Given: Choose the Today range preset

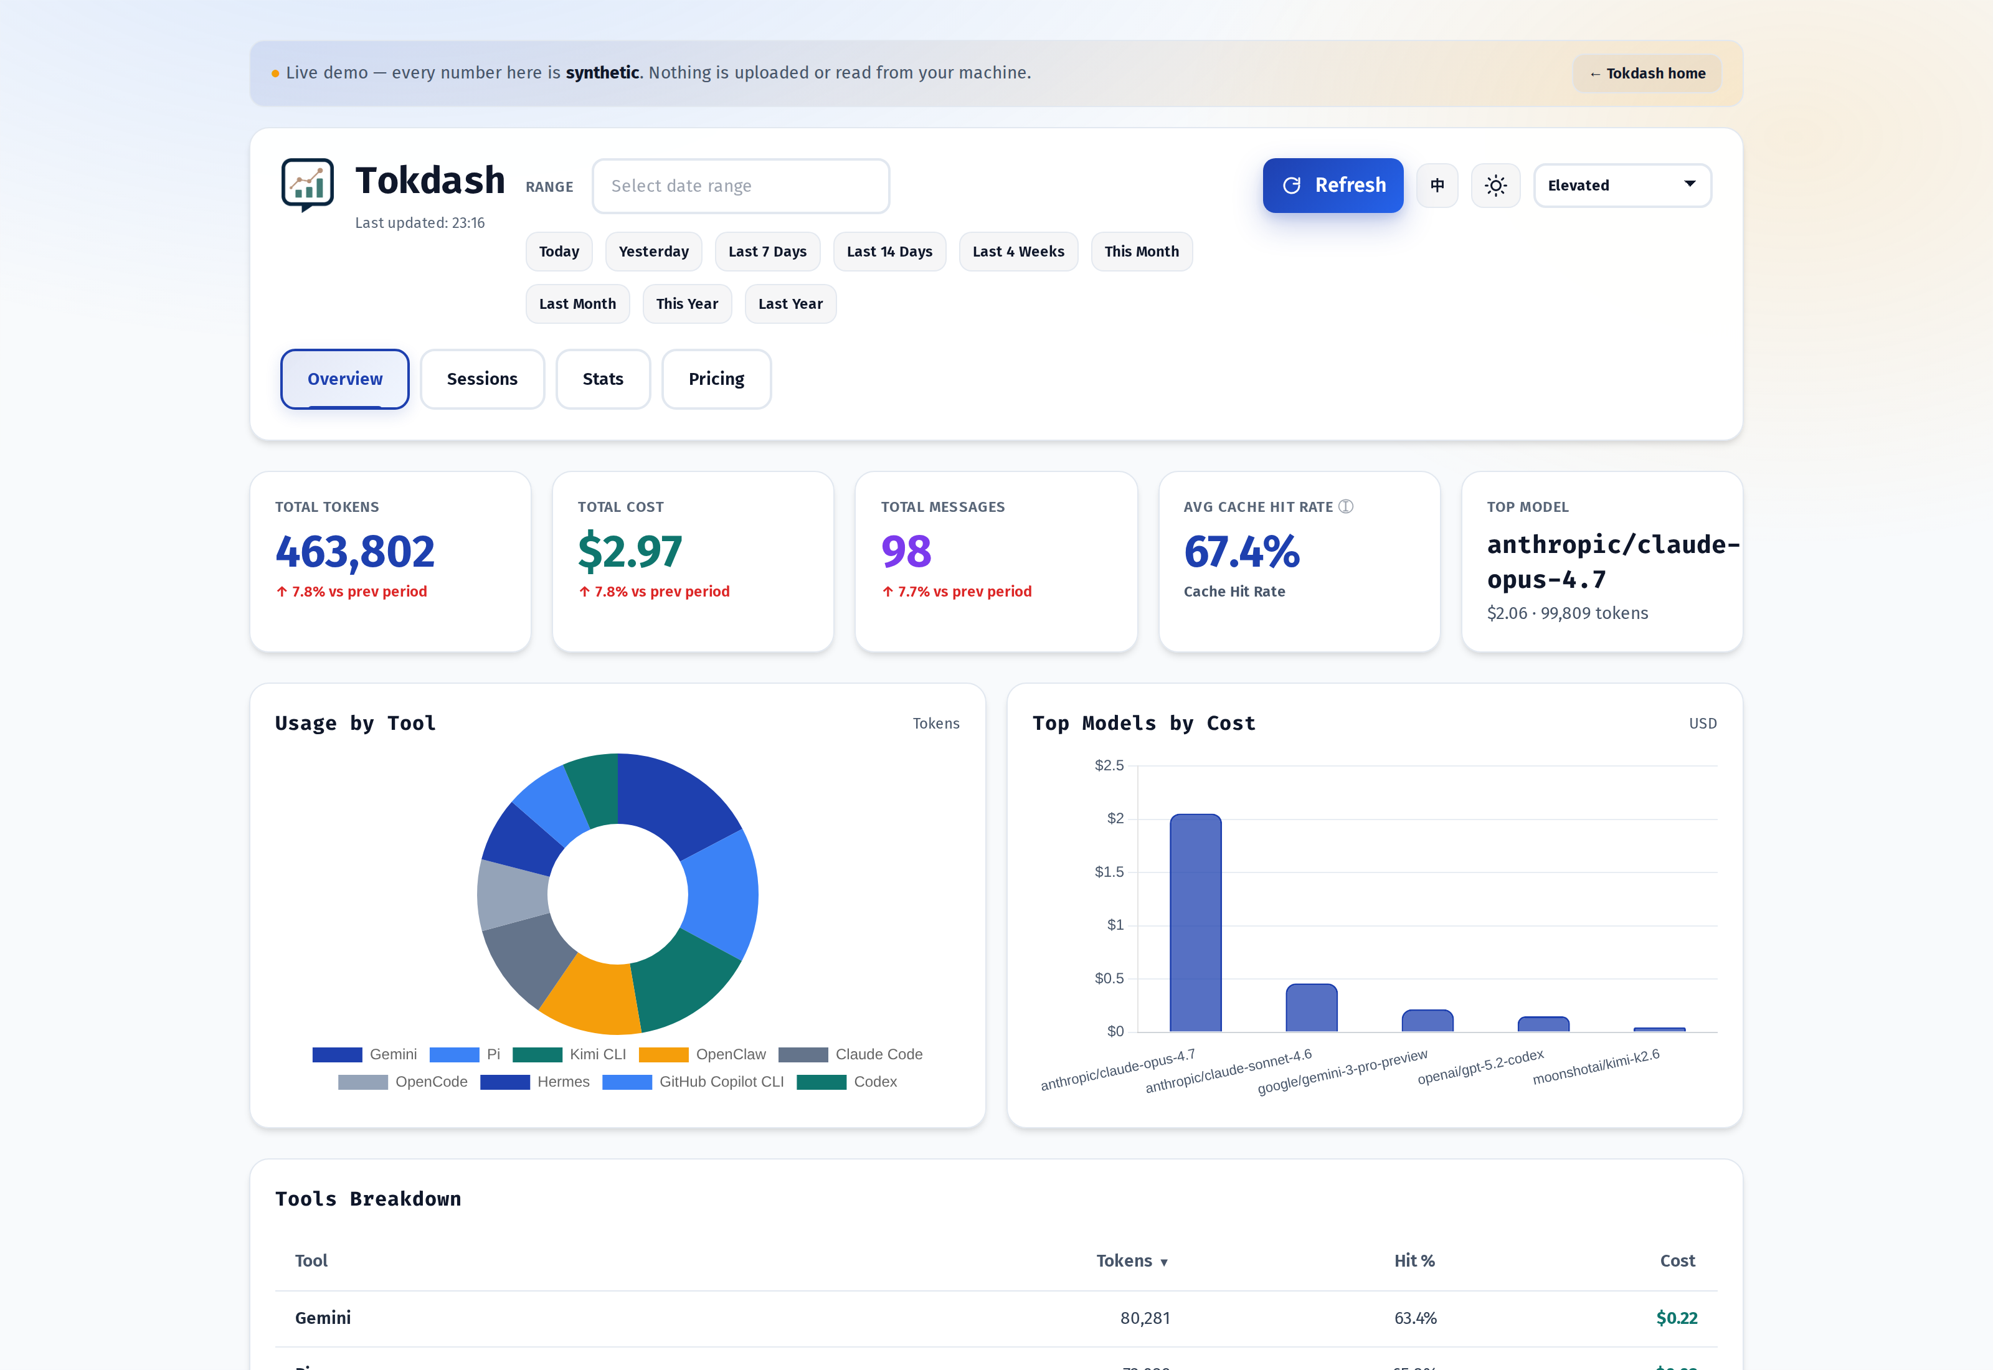Looking at the screenshot, I should (x=559, y=252).
